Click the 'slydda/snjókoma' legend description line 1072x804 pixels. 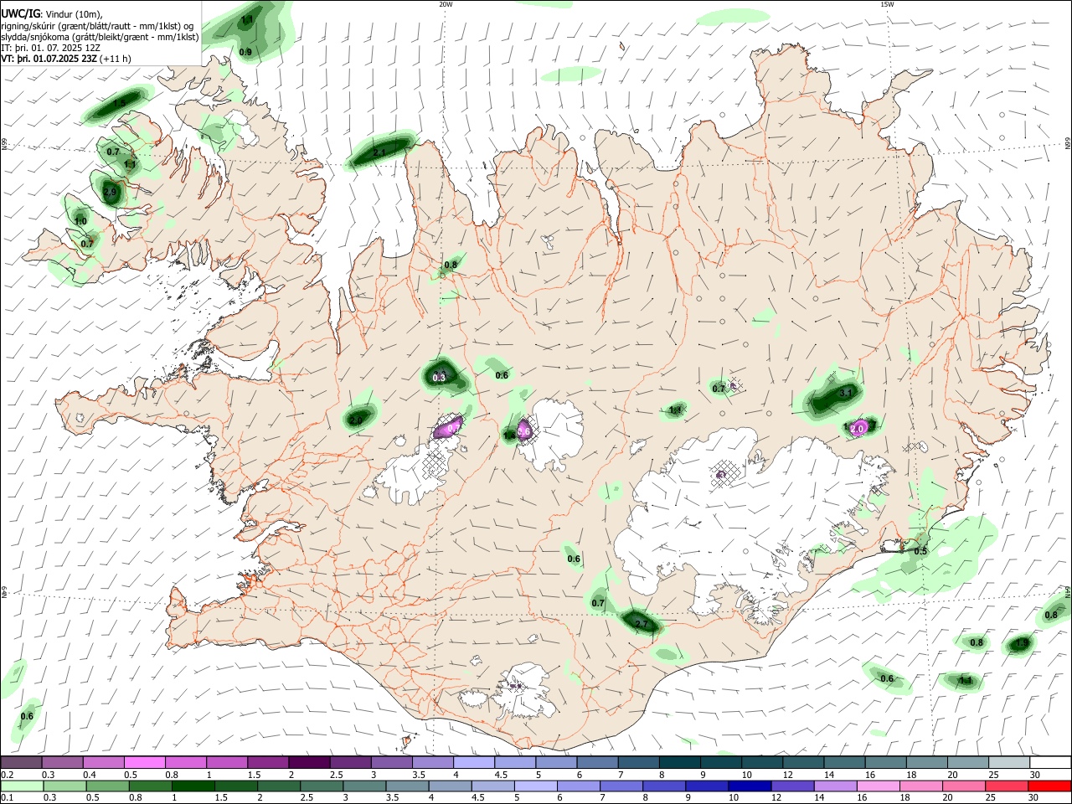100,37
